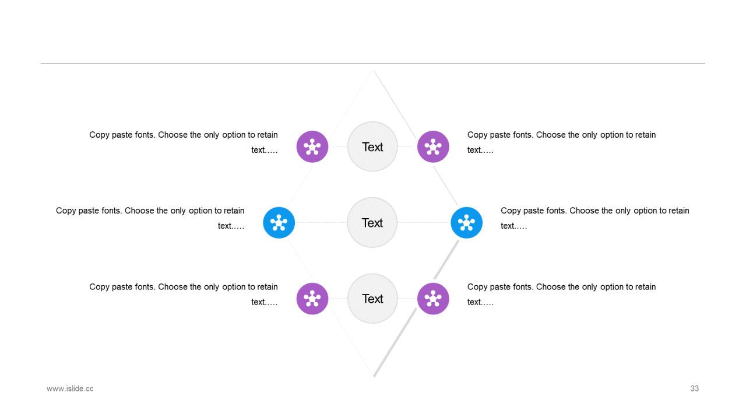Select the horizontal header line at top
The width and height of the screenshot is (746, 420).
(373, 63)
